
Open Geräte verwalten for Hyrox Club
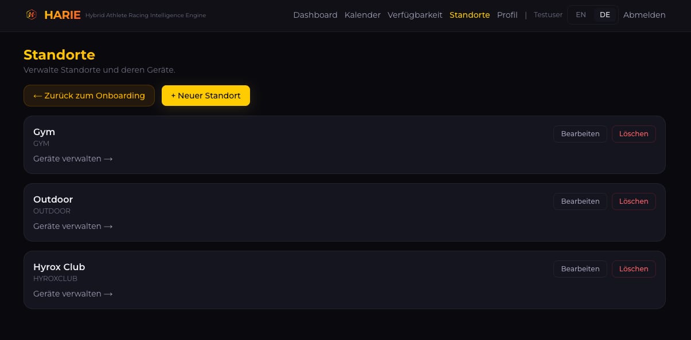[73, 294]
